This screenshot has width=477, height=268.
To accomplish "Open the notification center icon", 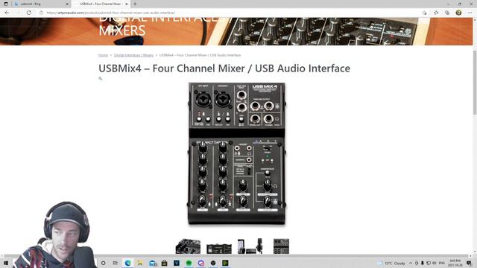I will tap(469, 263).
